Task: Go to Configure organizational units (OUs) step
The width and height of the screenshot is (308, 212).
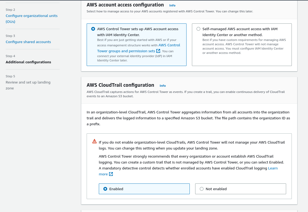Action: 32,19
